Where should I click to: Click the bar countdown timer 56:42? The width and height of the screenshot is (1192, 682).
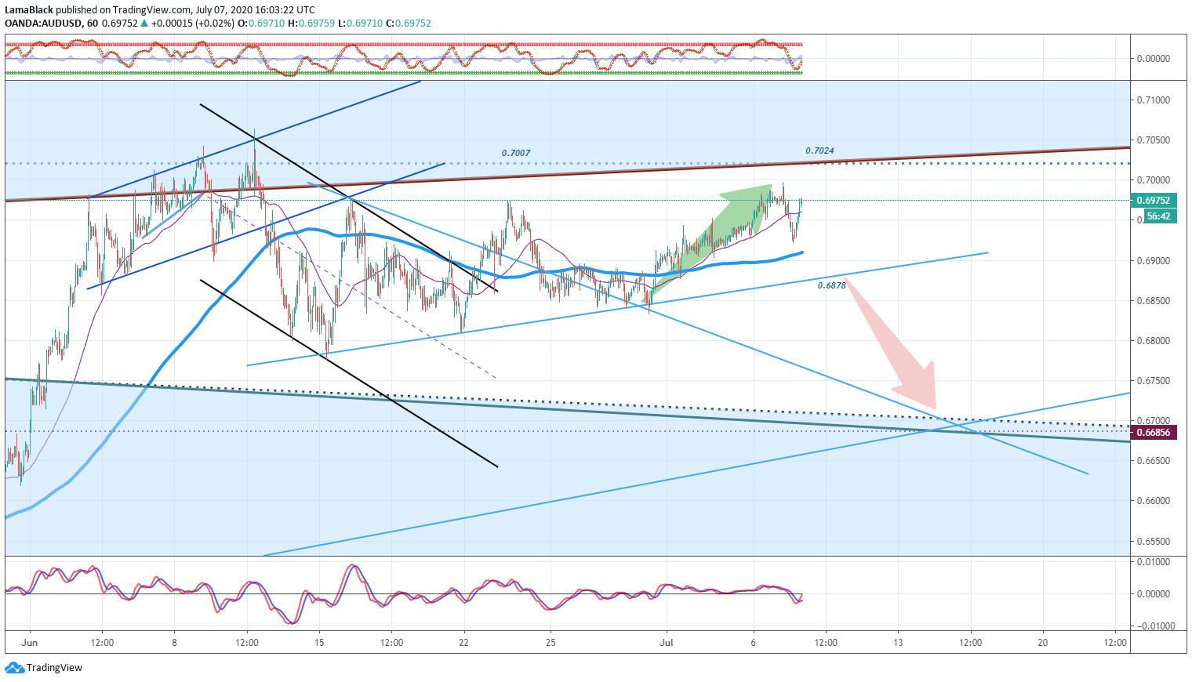(1158, 216)
